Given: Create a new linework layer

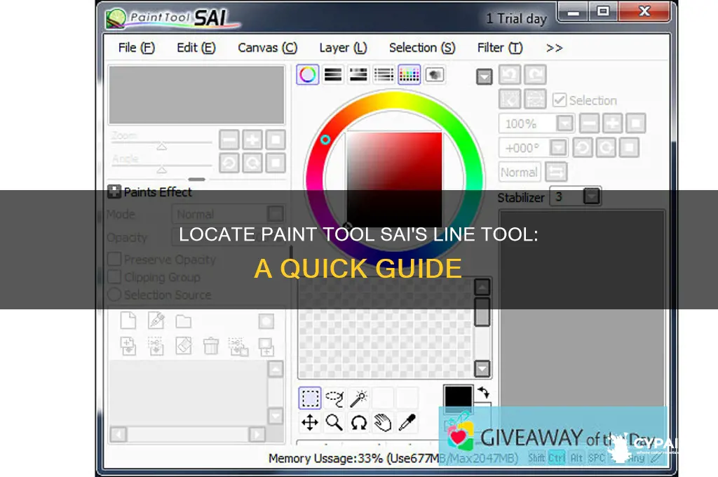Looking at the screenshot, I should (156, 321).
